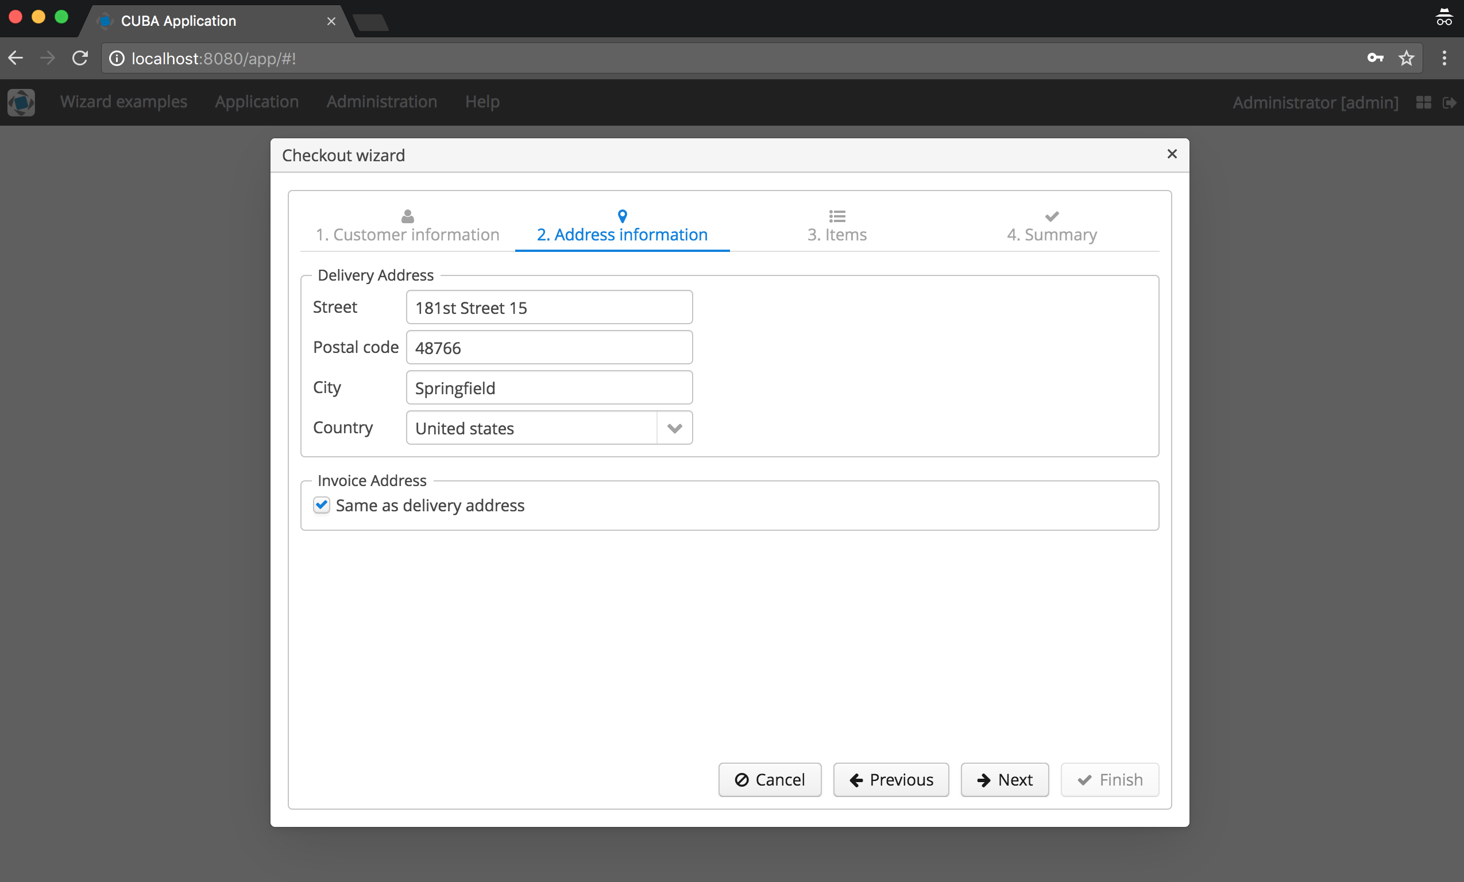1464x882 pixels.
Task: Close the Checkout wizard dialog
Action: coord(1172,154)
